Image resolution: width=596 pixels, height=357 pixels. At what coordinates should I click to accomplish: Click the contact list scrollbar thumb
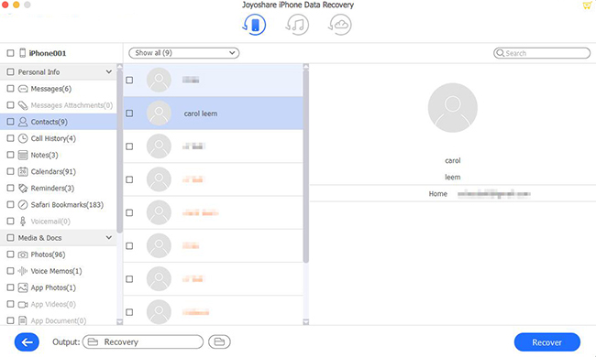306,166
